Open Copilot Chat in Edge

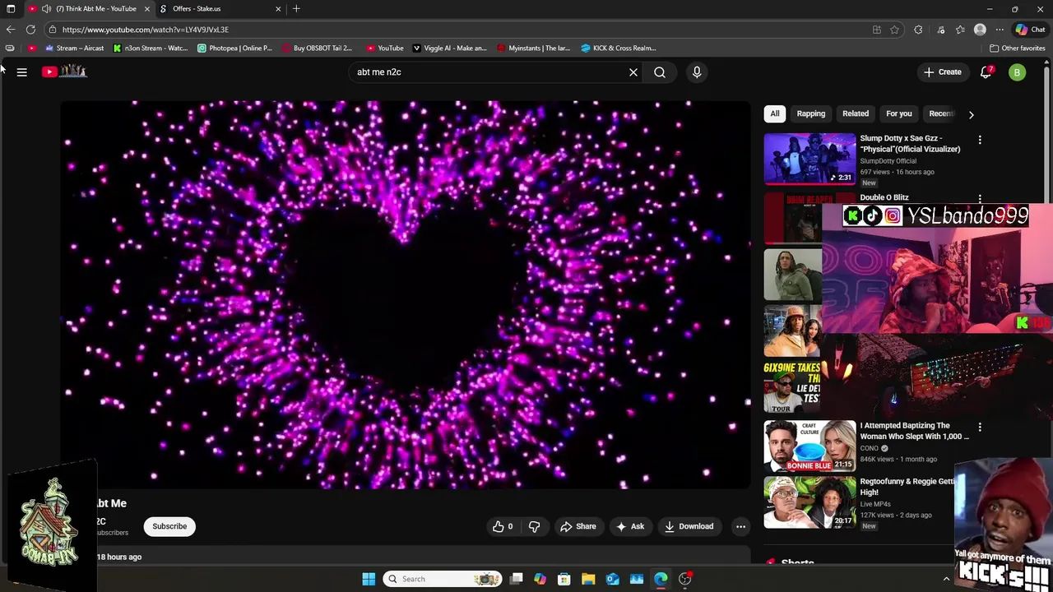[x=1030, y=30]
